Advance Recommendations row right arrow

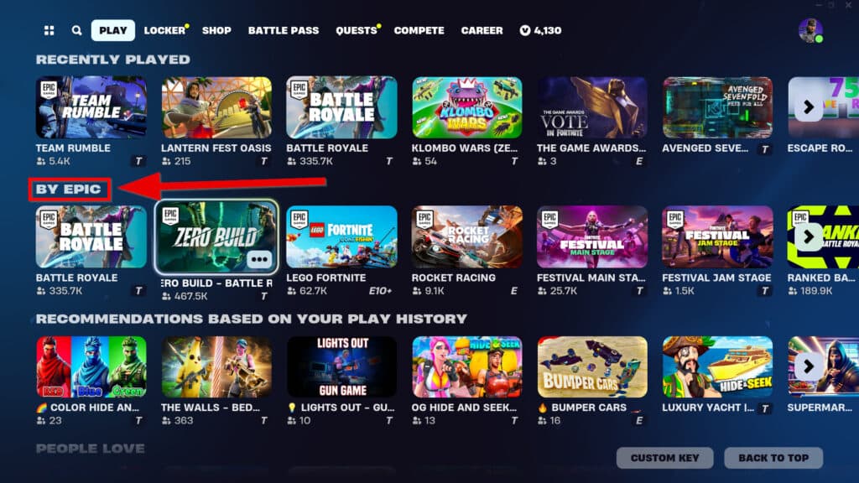[x=809, y=366]
